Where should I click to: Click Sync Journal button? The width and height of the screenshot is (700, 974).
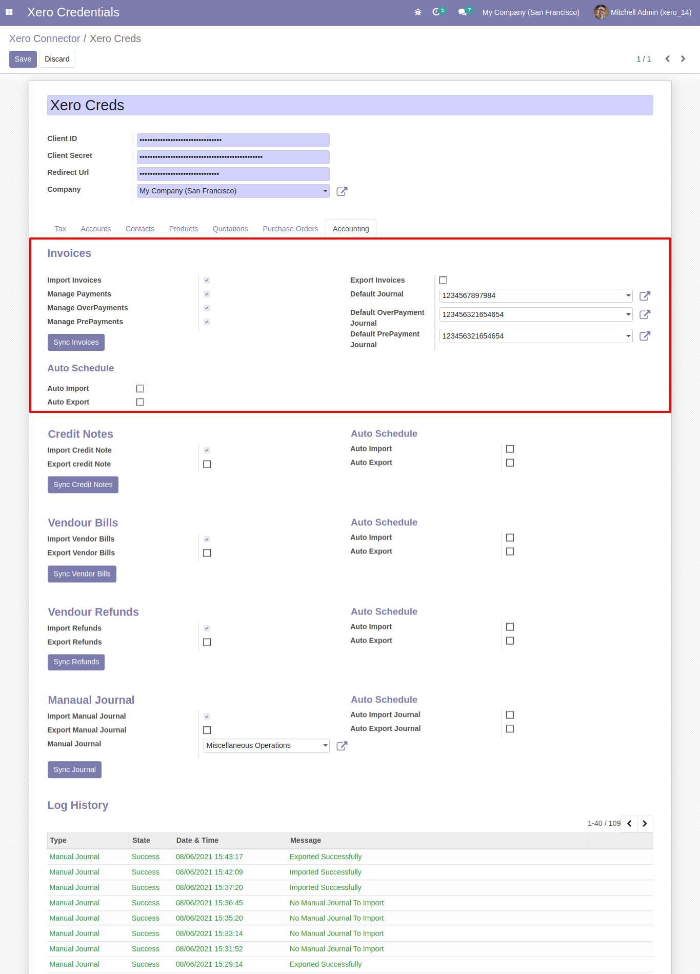tap(75, 770)
